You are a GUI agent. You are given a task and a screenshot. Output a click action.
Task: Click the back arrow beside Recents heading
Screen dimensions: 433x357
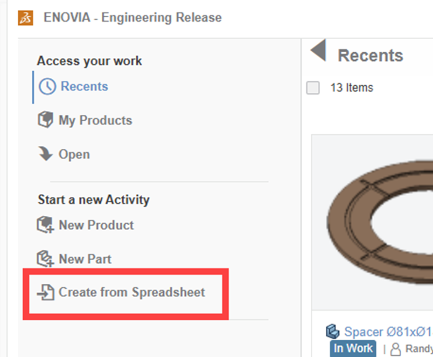[319, 51]
